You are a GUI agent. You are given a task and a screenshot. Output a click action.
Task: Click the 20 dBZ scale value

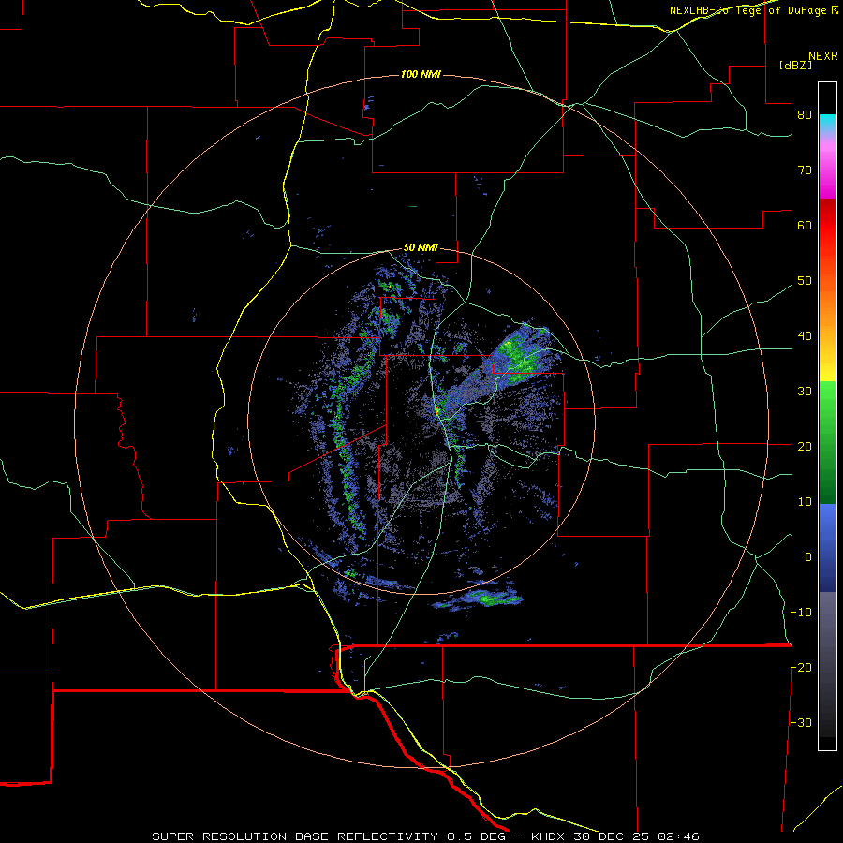tap(805, 446)
